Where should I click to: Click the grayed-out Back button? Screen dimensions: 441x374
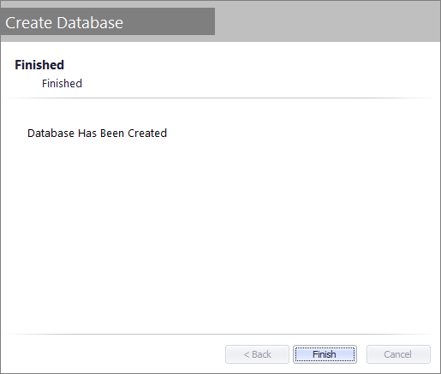tap(257, 354)
